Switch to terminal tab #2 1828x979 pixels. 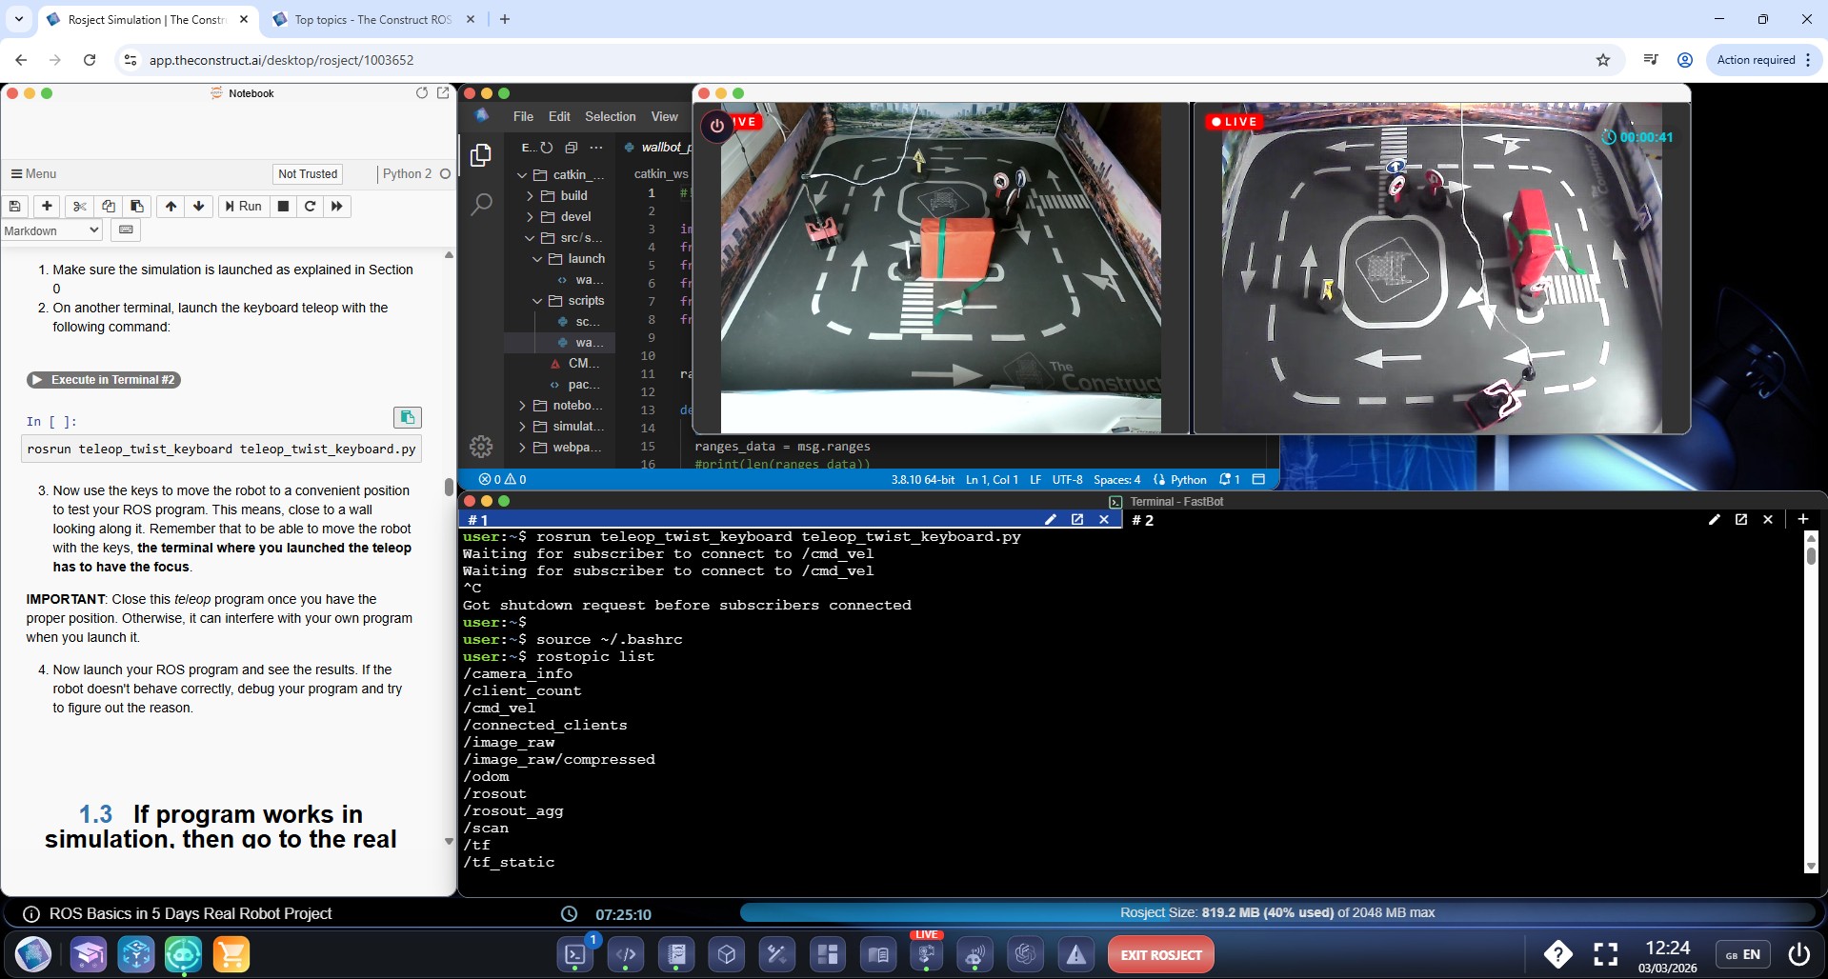1143,520
